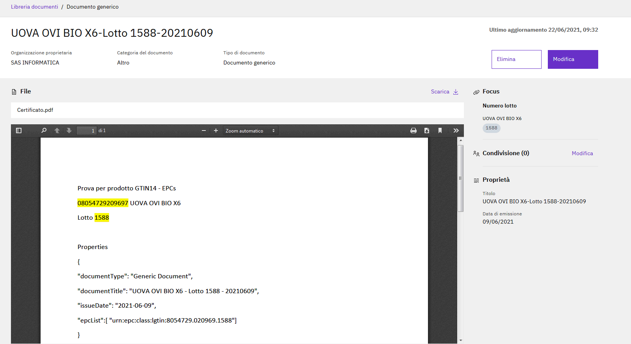
Task: Click the Elimina button
Action: click(516, 59)
